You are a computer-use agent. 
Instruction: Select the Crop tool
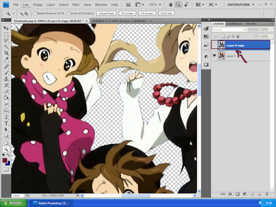(6, 53)
